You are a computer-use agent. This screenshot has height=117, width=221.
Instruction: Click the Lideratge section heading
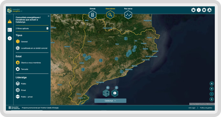(x=21, y=77)
